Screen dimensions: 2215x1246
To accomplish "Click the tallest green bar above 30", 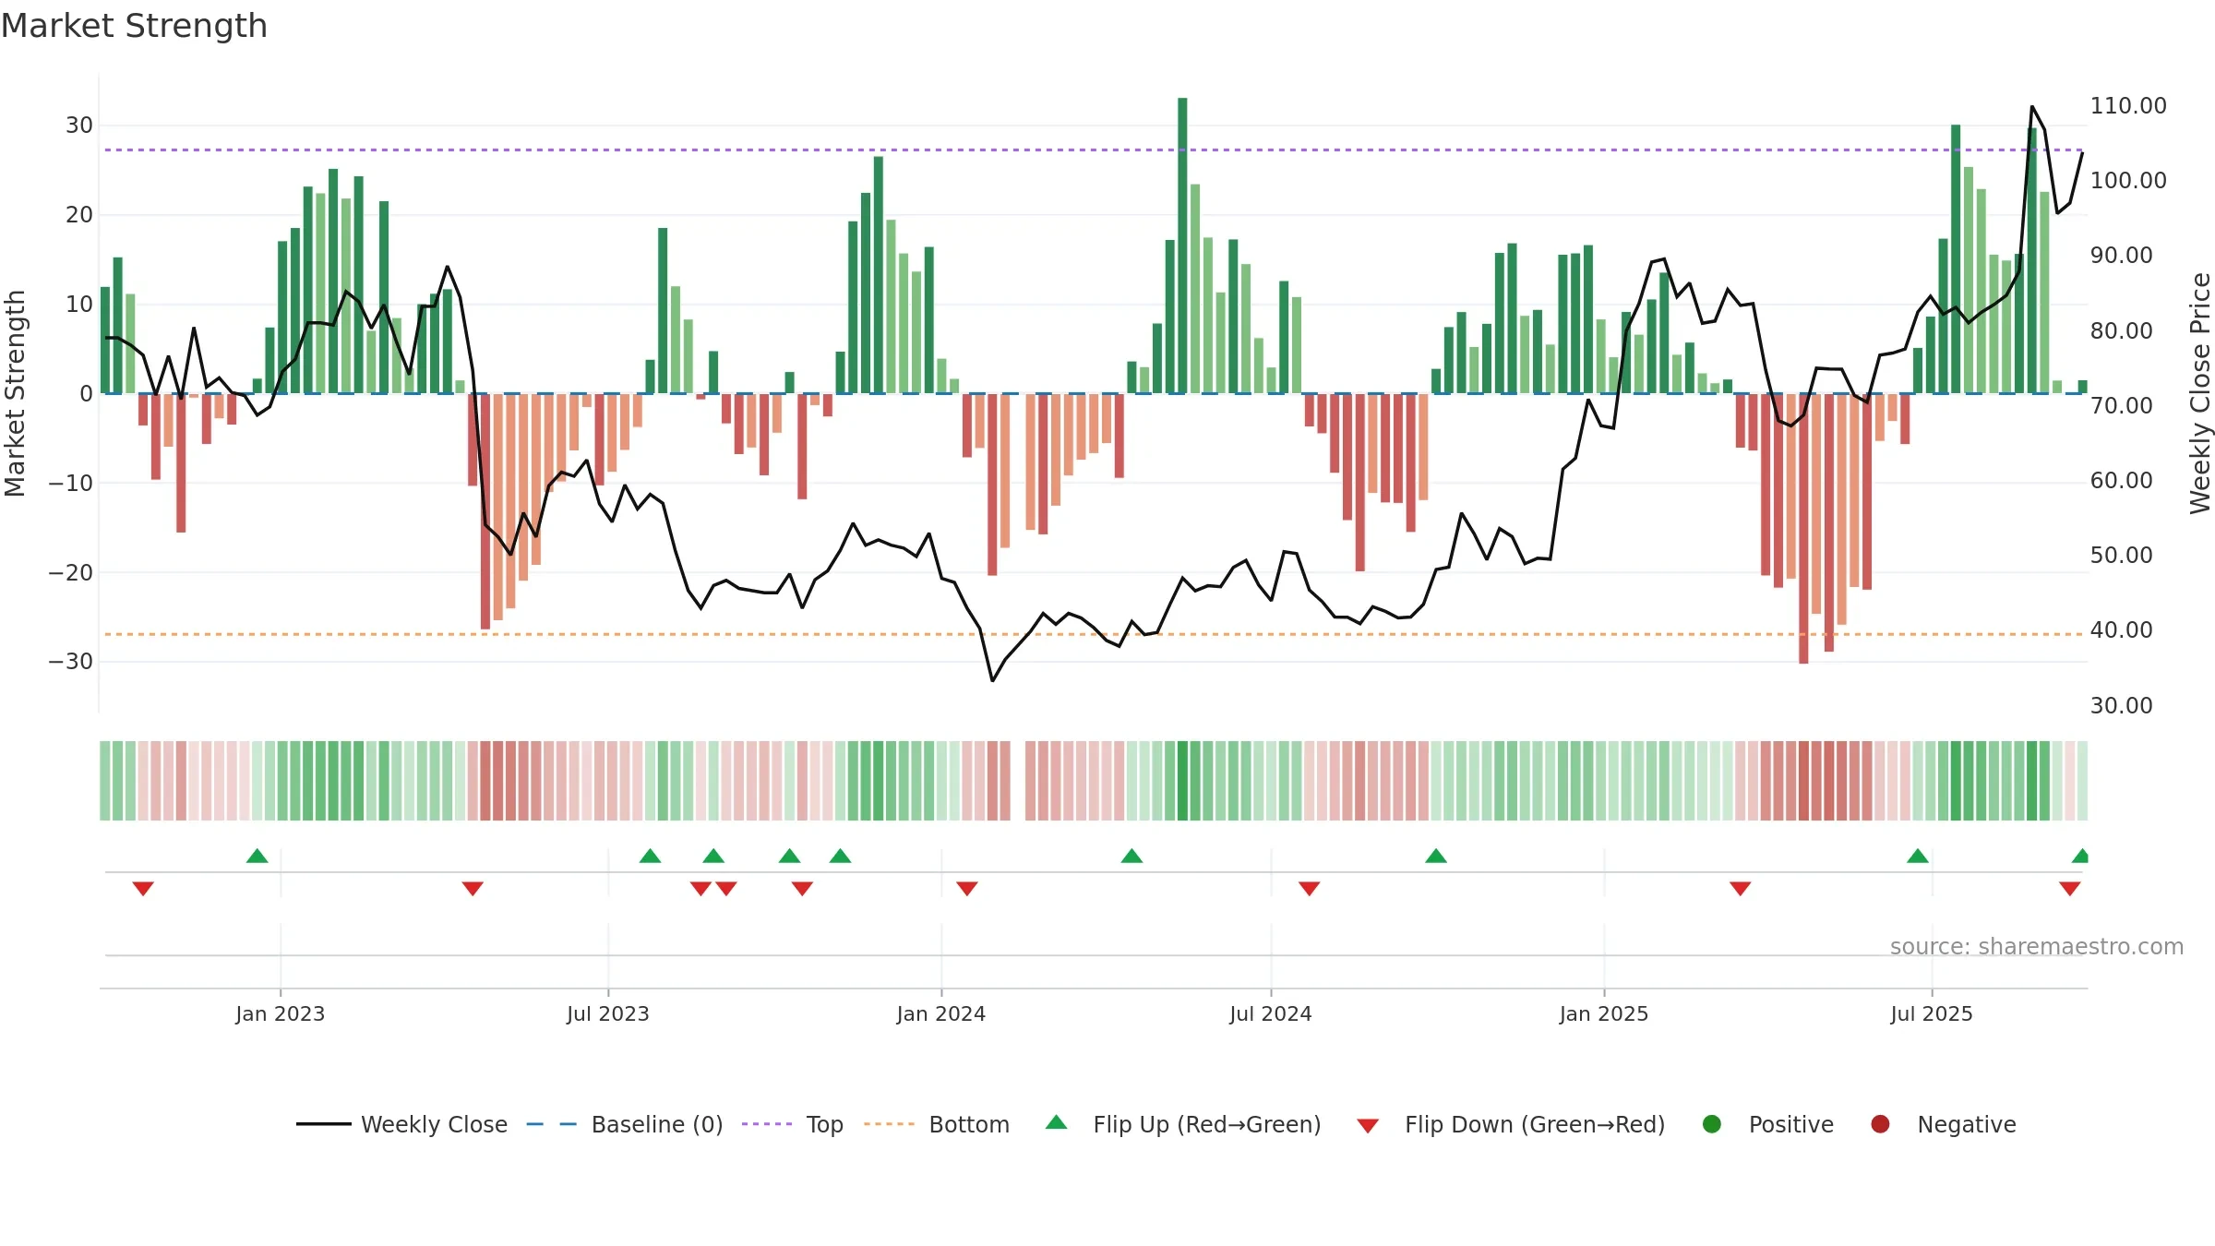I will (x=1182, y=246).
